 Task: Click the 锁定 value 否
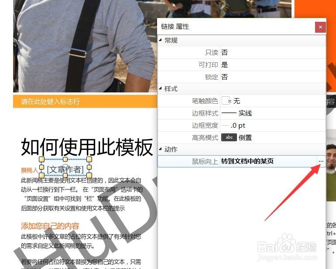click(x=224, y=77)
